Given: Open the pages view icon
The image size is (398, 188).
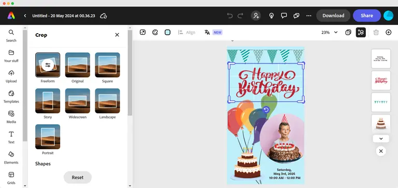Looking at the screenshot, I should [348, 32].
